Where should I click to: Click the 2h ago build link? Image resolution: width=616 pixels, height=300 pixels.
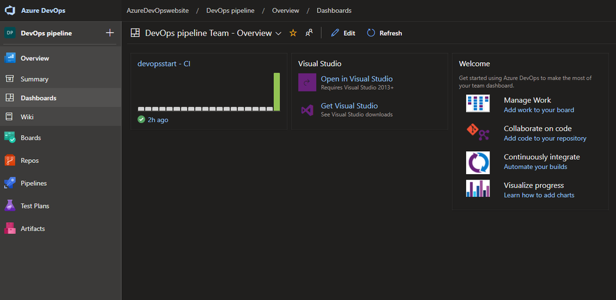click(x=158, y=120)
